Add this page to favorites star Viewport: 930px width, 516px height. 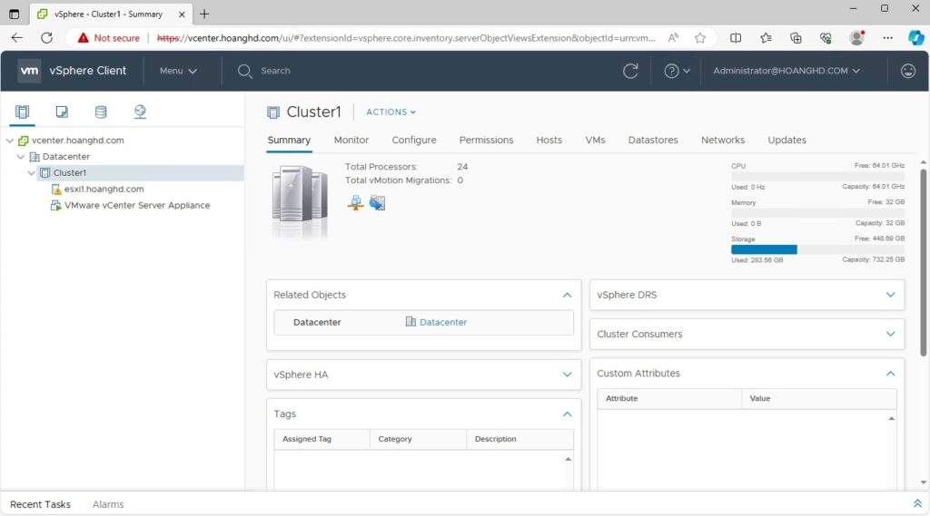[700, 38]
